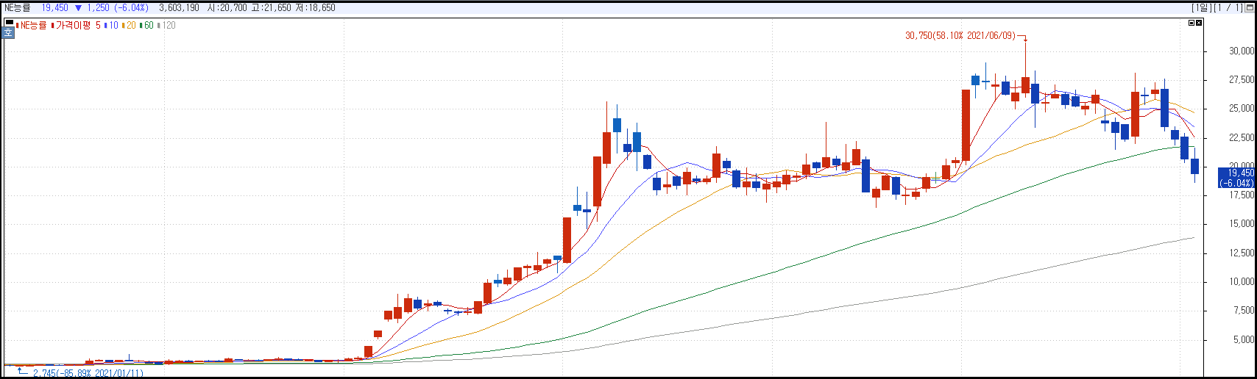Maximize the chart pane via small square icon
Image resolution: width=1257 pixels, height=379 pixels.
click(1192, 23)
